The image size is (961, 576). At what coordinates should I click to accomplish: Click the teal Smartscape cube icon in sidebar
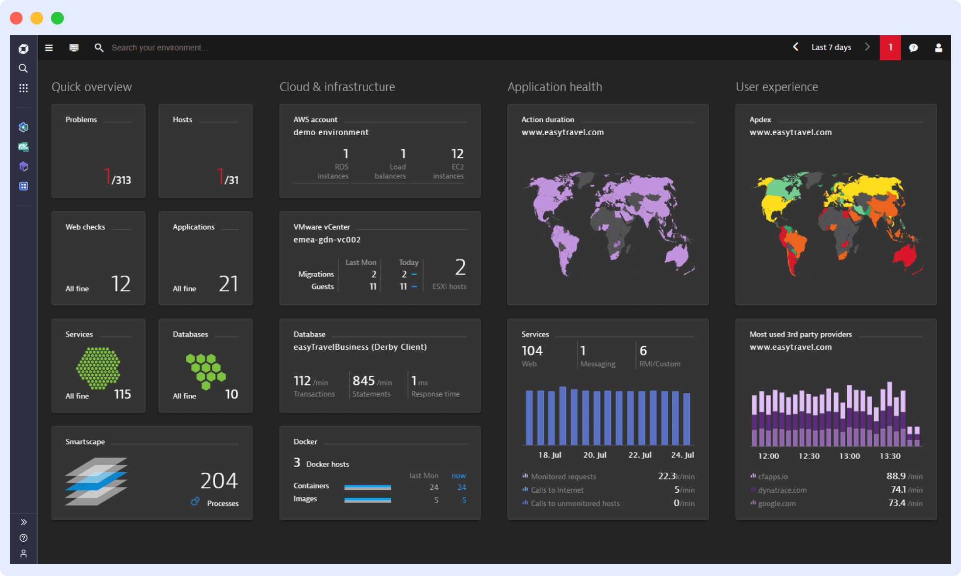pyautogui.click(x=23, y=127)
